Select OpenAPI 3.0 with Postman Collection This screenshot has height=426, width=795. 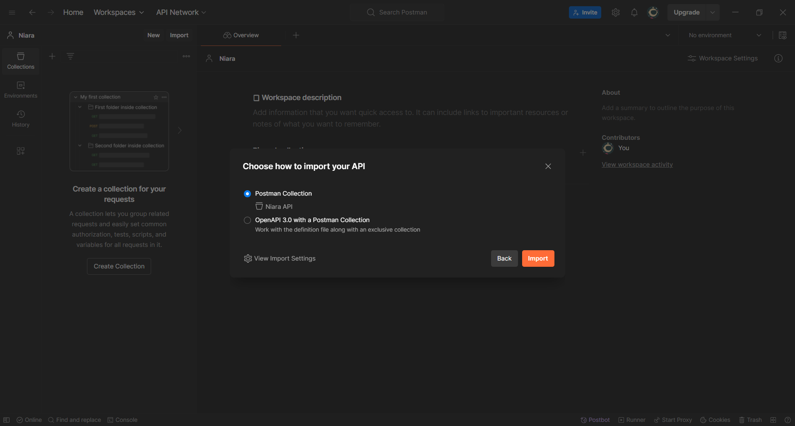click(247, 220)
